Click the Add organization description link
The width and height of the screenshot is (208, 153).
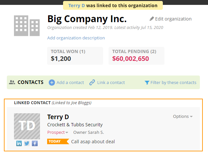[x=76, y=38]
